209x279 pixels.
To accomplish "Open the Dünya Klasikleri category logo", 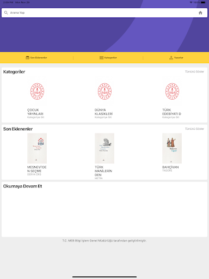I will (x=104, y=92).
